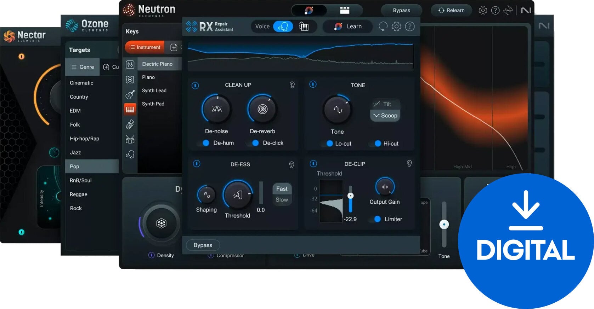Toggle De-click switch
Image resolution: width=594 pixels, height=309 pixels.
click(253, 143)
